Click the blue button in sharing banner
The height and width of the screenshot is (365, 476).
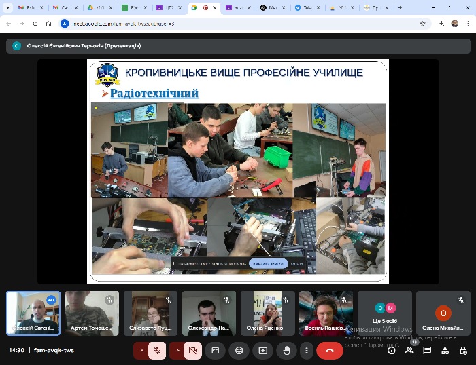coord(267,263)
